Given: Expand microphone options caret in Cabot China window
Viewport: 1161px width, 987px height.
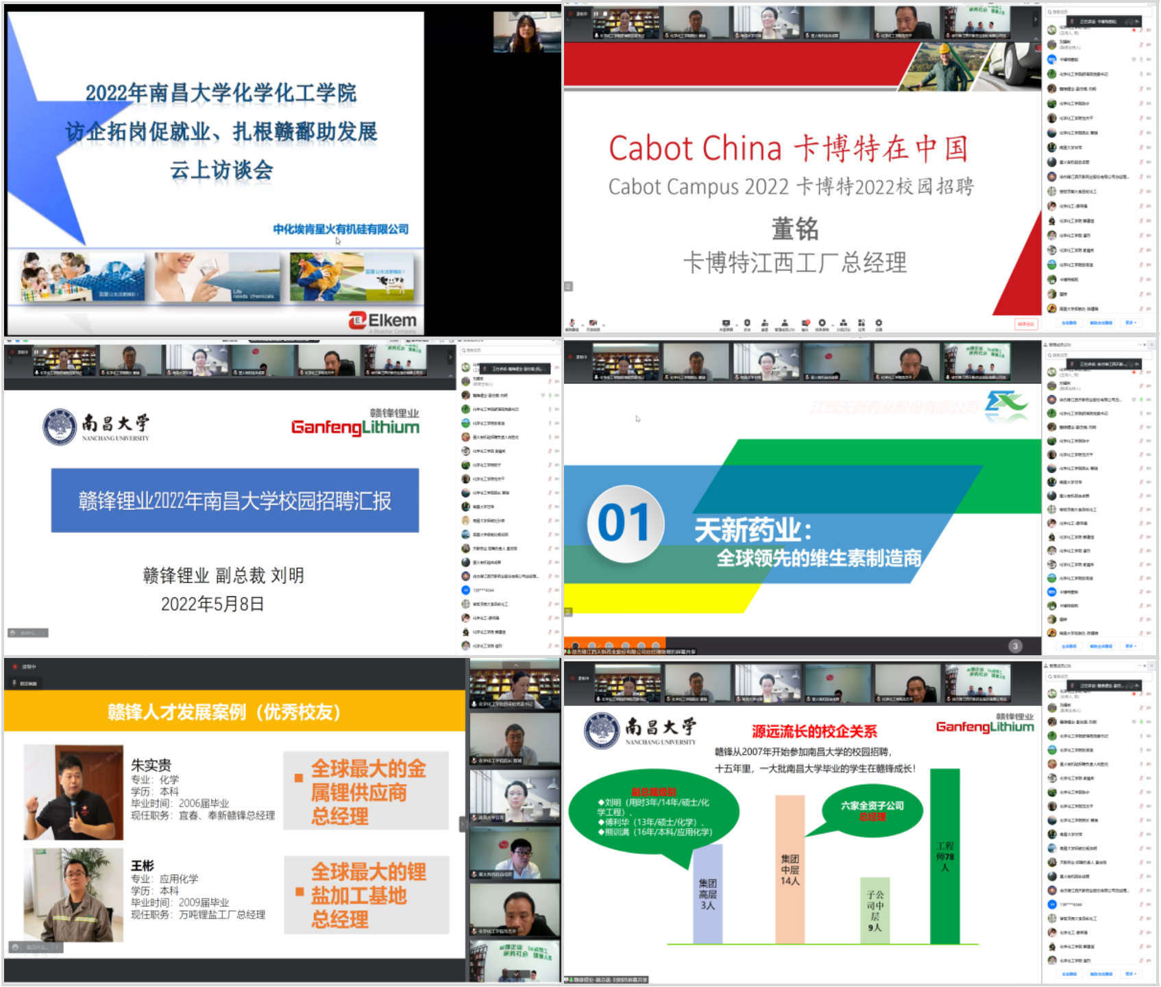Looking at the screenshot, I should 583,325.
